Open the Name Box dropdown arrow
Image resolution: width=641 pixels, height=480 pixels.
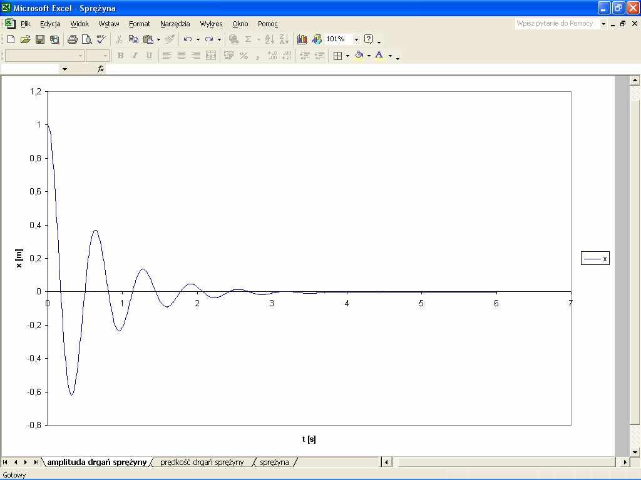click(64, 69)
